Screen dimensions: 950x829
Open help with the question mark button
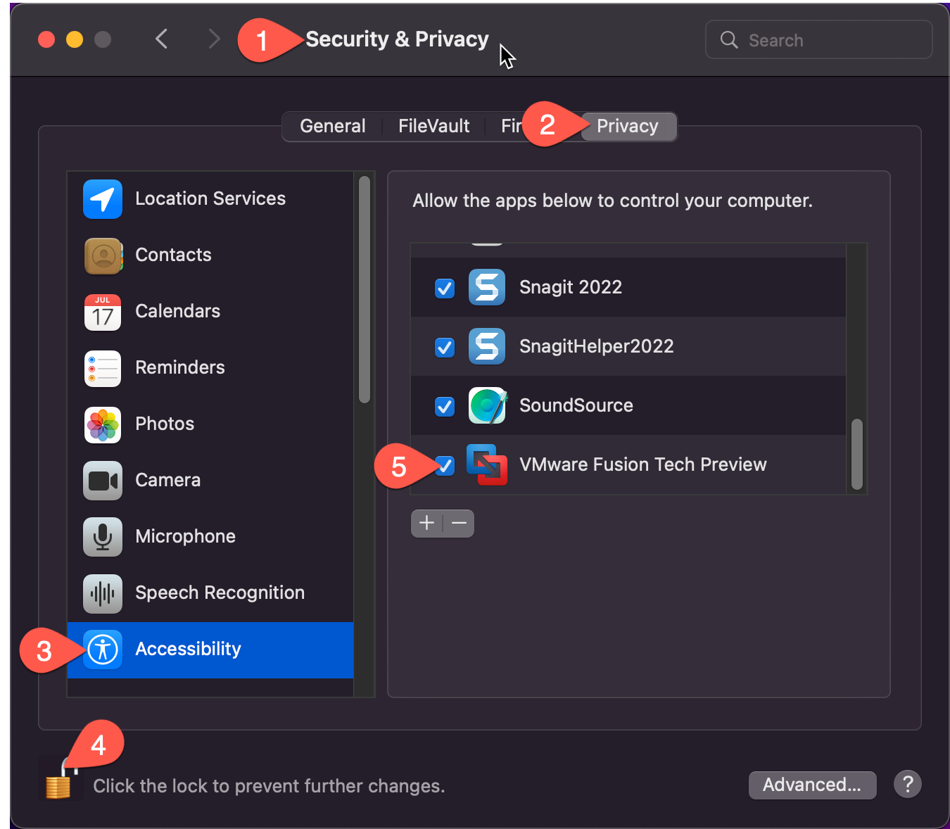(x=908, y=784)
